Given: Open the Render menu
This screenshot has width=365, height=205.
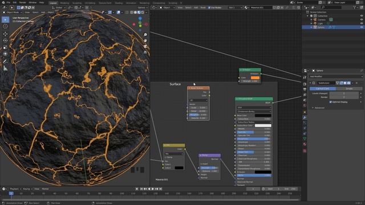Looking at the screenshot, I should (23, 2).
